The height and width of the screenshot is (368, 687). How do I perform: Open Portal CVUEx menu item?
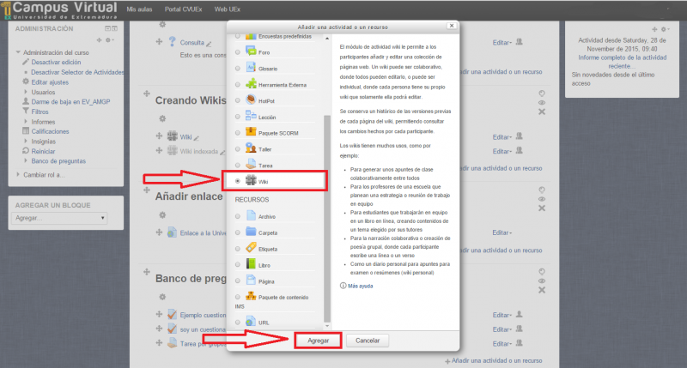click(x=183, y=9)
